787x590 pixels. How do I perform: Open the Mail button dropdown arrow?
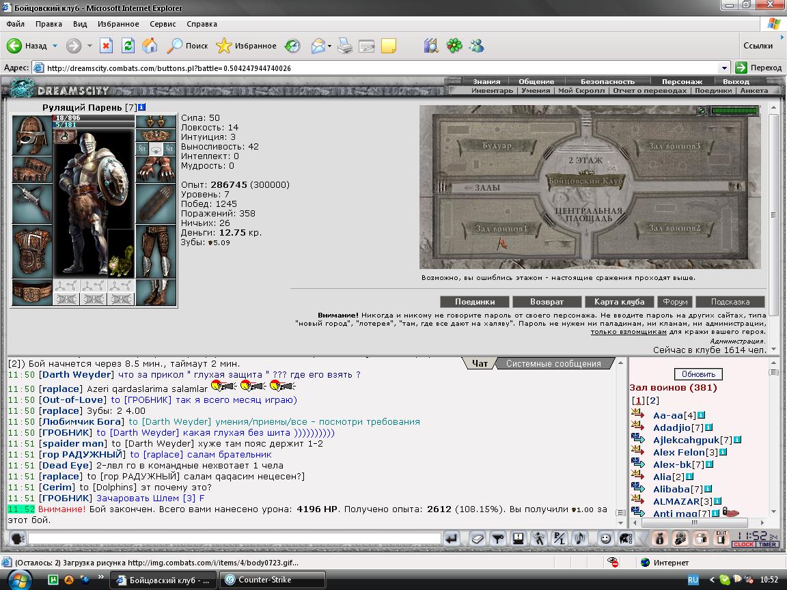tap(329, 46)
